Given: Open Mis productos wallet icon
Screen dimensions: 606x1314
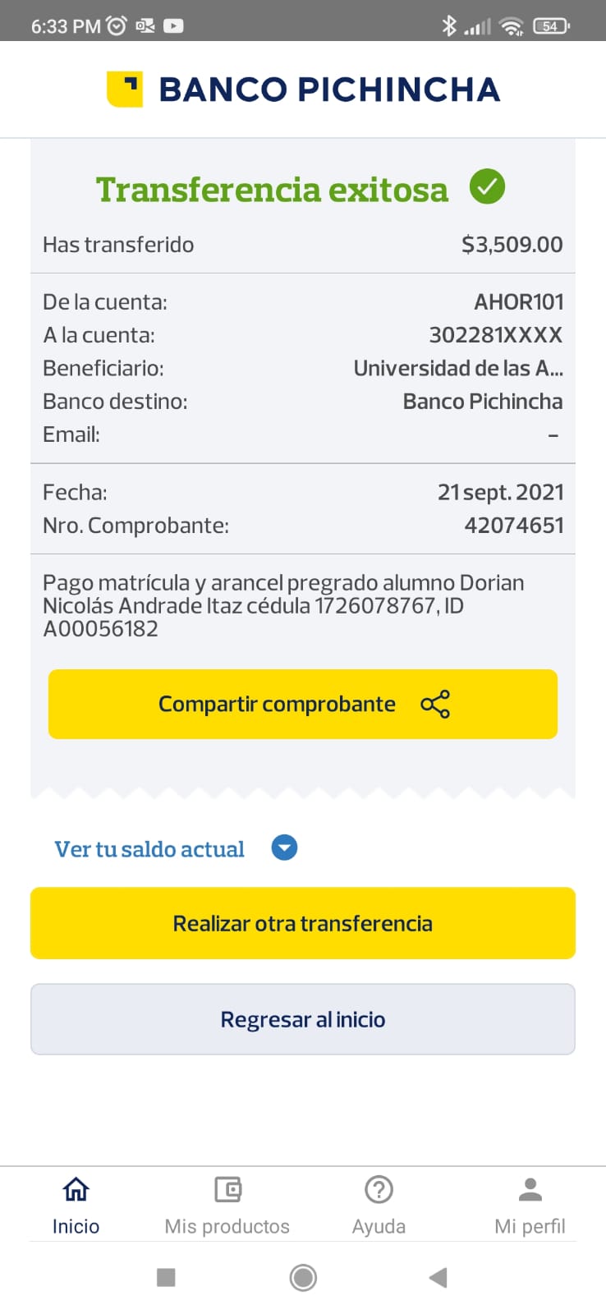Looking at the screenshot, I should (227, 1189).
